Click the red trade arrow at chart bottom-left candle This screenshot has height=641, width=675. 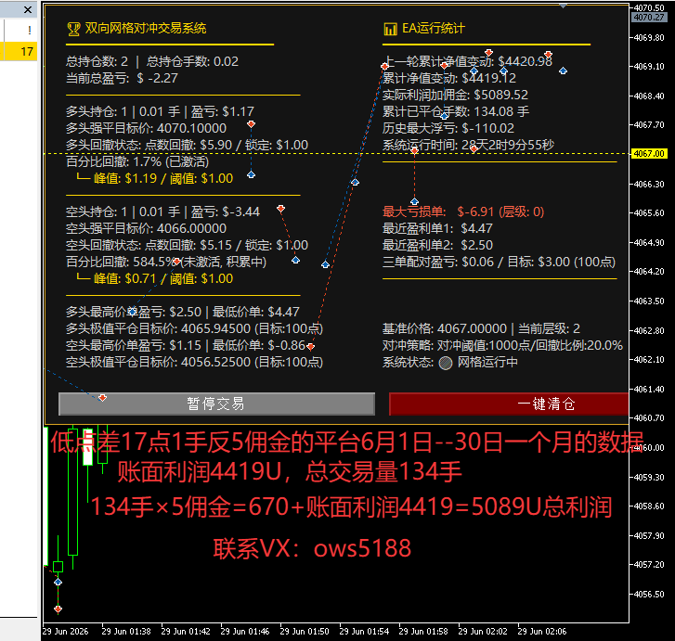58,609
